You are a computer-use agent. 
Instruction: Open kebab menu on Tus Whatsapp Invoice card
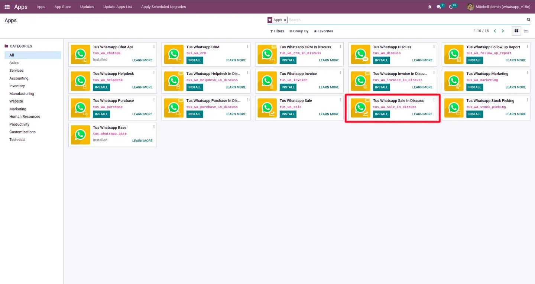(340, 73)
